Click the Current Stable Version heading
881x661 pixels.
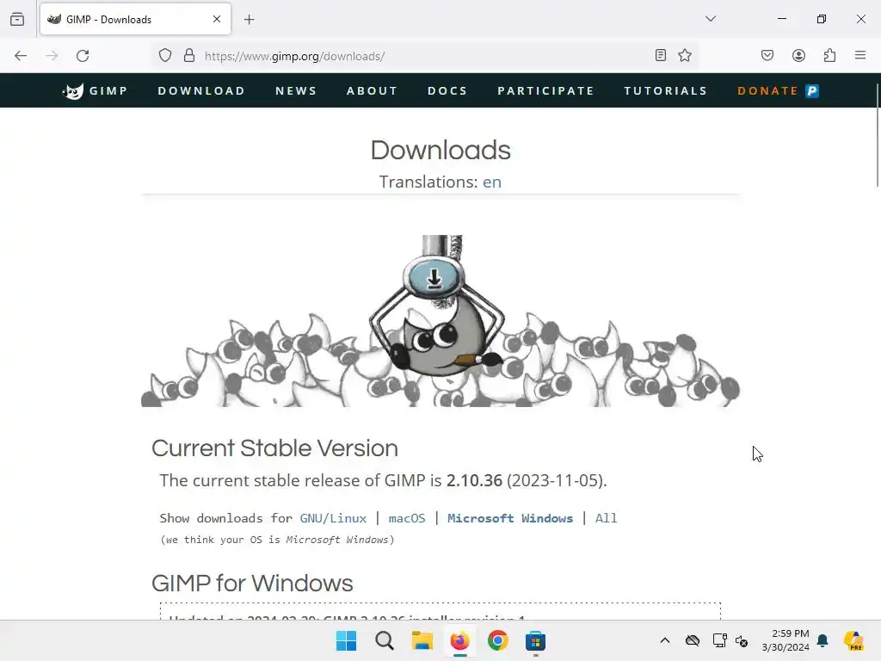click(x=274, y=448)
